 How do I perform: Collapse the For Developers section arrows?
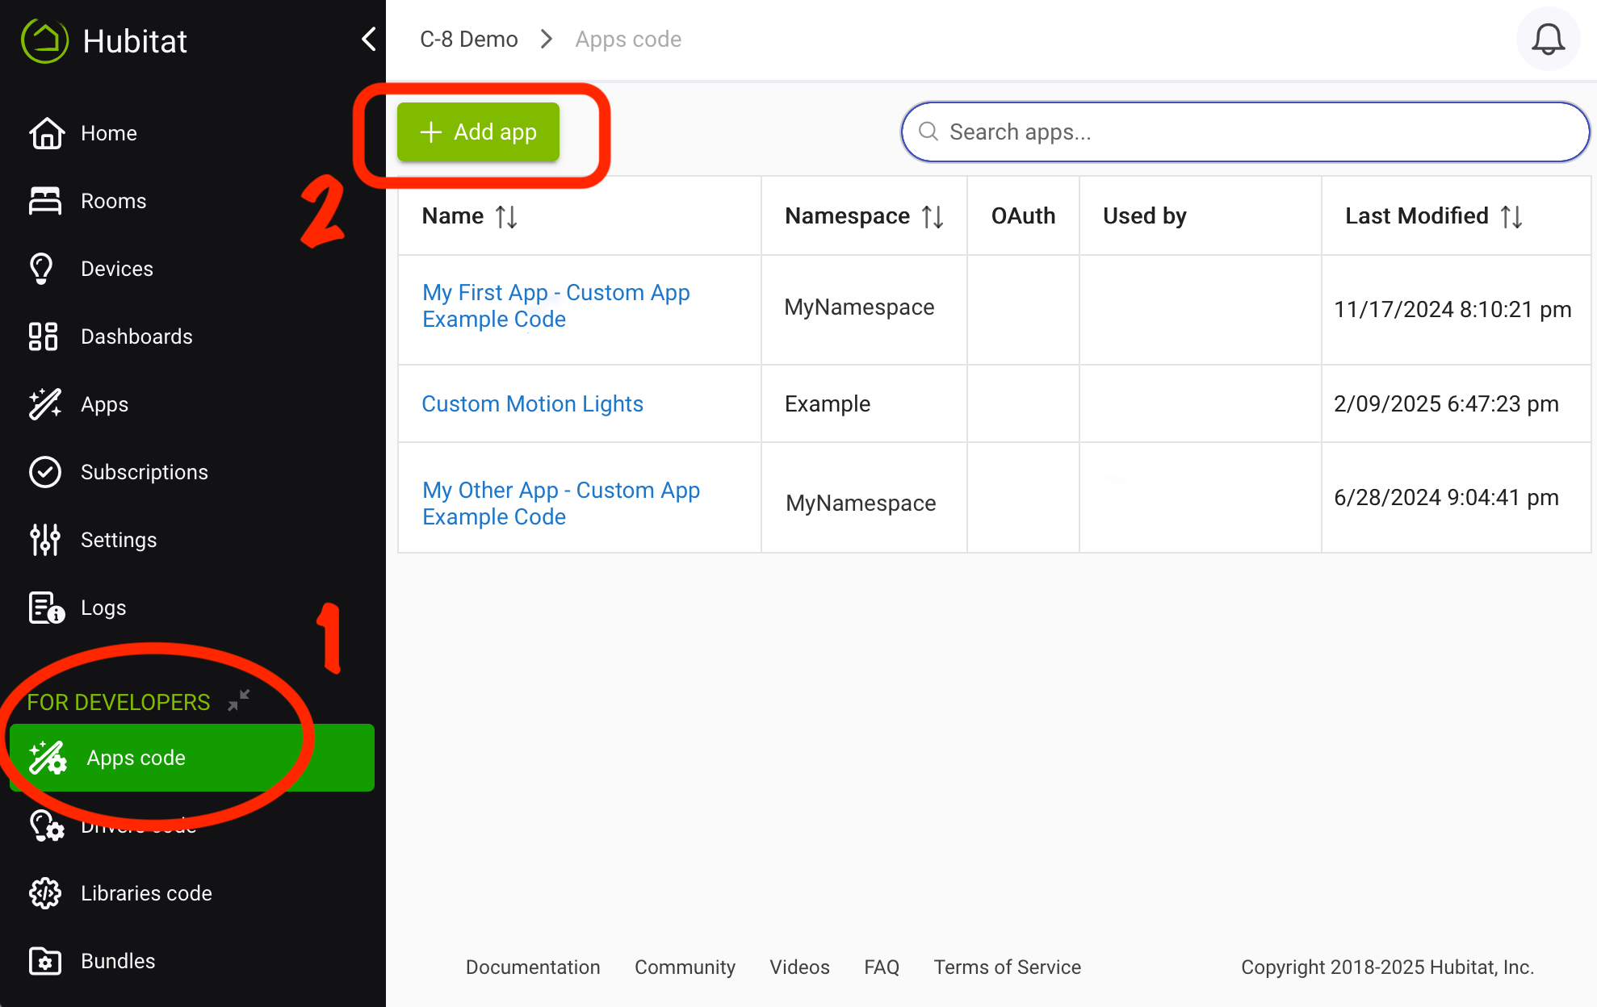[x=239, y=700]
